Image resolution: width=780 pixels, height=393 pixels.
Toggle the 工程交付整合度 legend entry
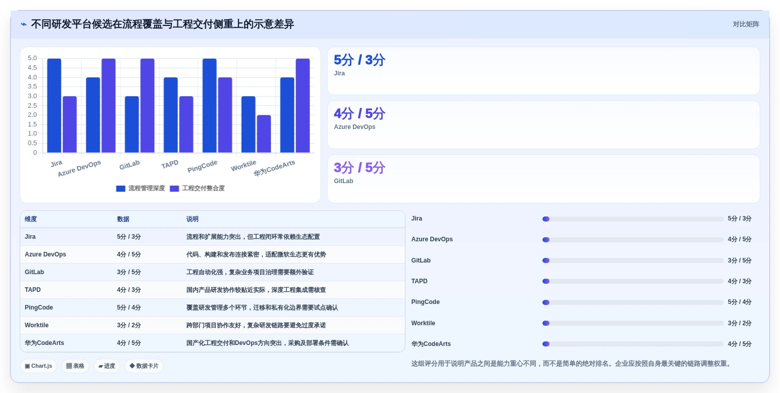tap(197, 188)
